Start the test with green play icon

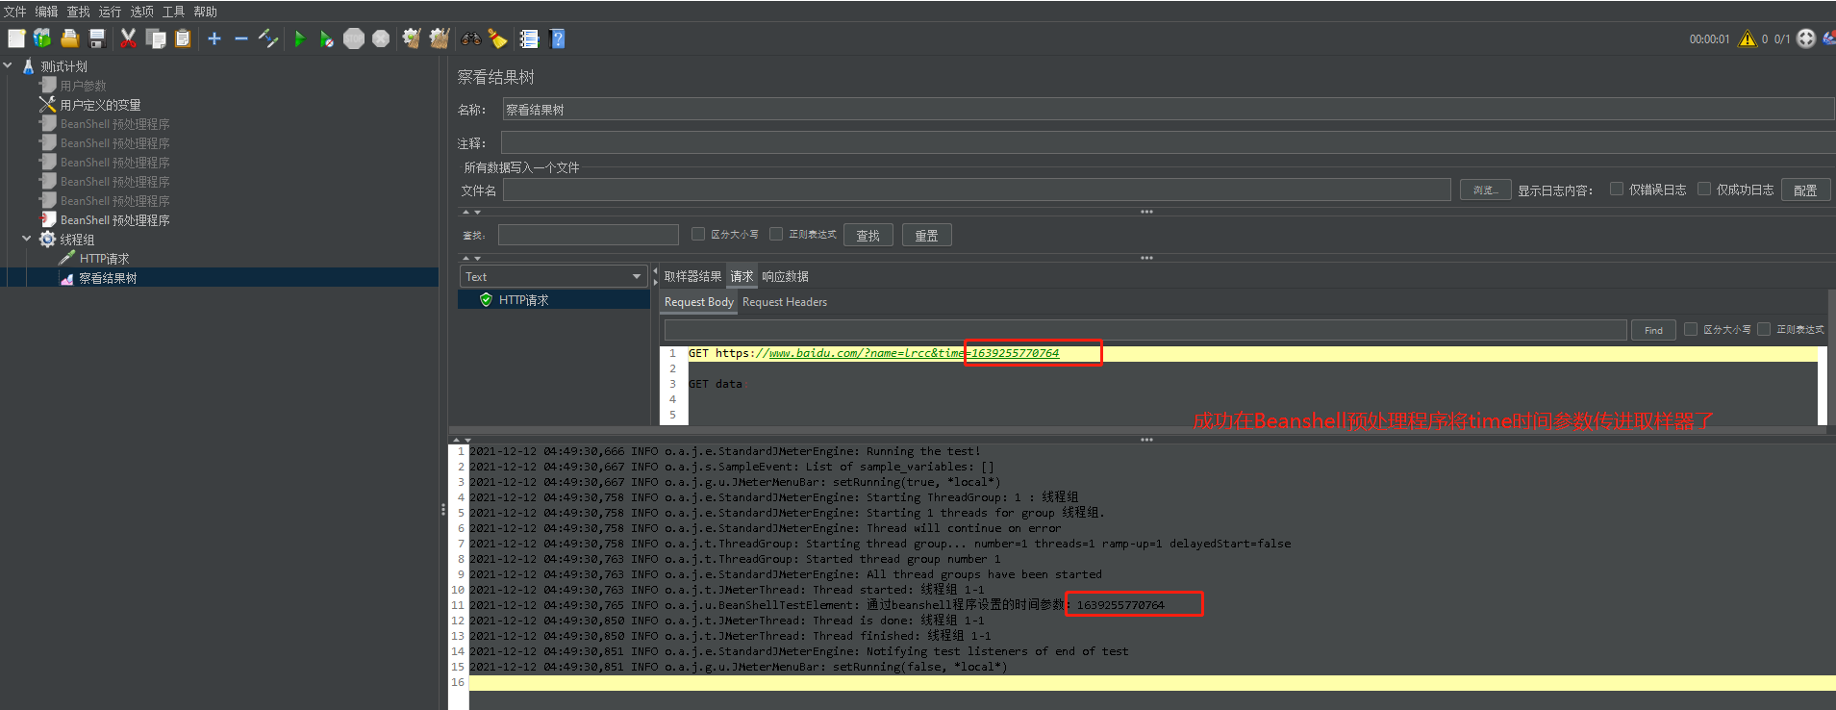[300, 38]
